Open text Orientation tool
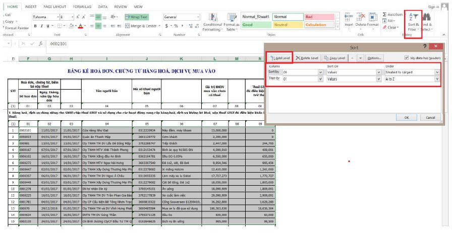 coord(114,17)
